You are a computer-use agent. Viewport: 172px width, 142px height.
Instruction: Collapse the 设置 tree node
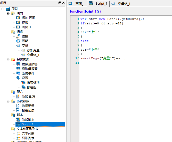point(13,78)
